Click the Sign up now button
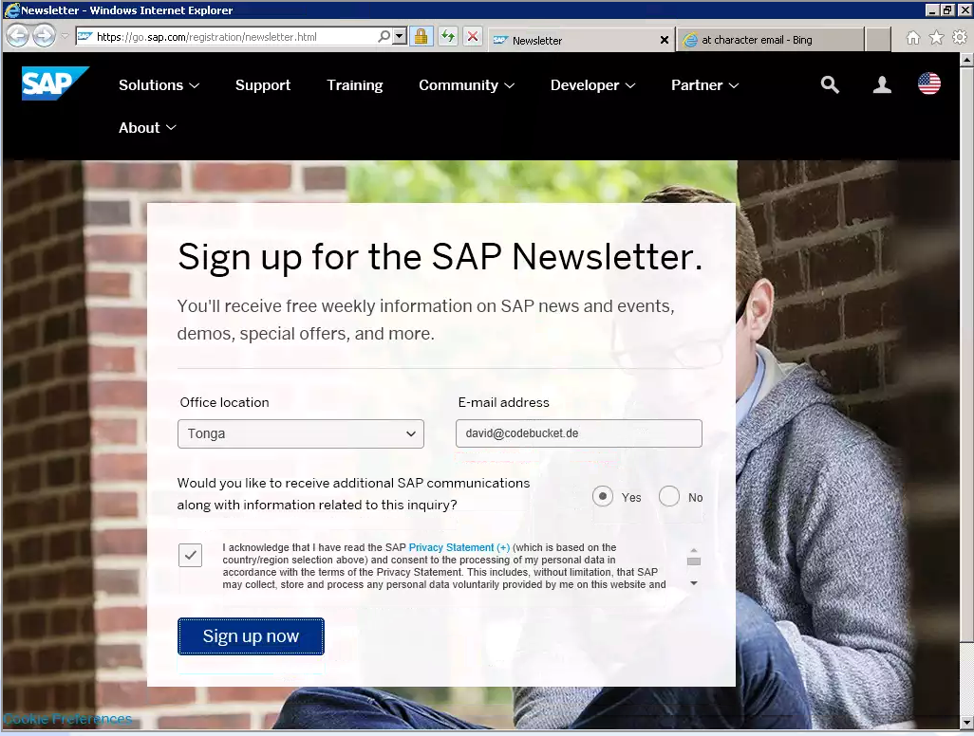 tap(251, 636)
